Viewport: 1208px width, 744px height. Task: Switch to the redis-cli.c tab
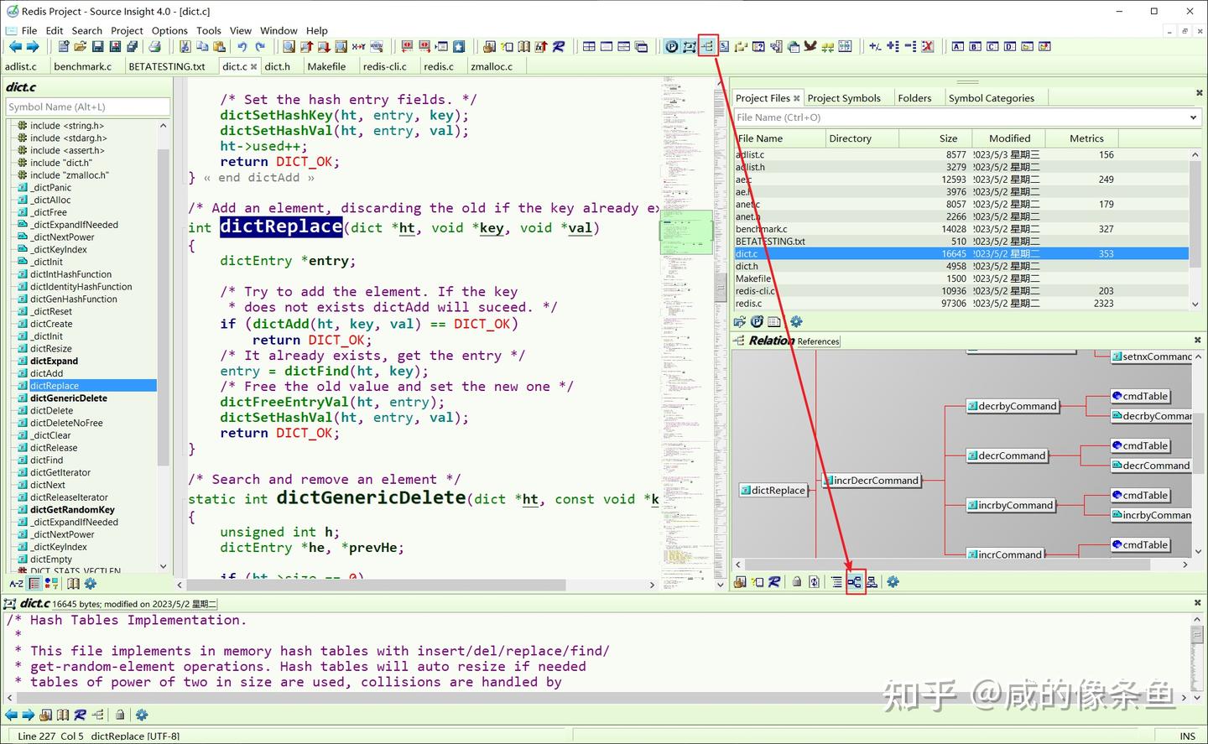click(384, 66)
